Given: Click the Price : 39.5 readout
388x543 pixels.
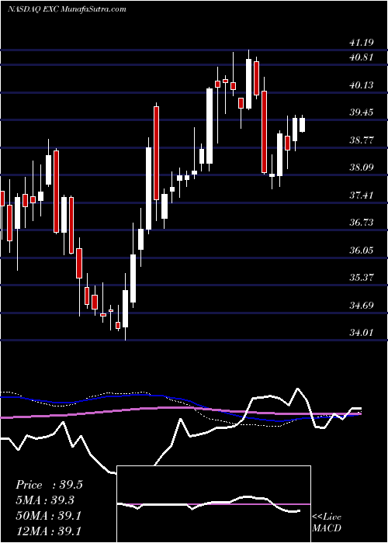Looking at the screenshot, I should point(49,485).
